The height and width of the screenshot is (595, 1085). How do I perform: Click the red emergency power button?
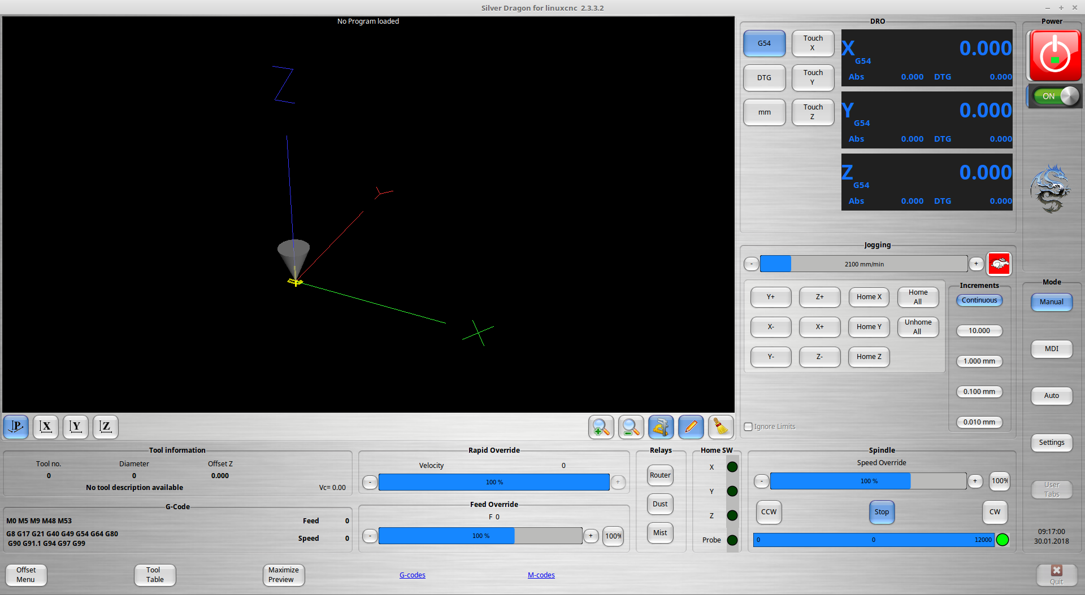[1054, 55]
